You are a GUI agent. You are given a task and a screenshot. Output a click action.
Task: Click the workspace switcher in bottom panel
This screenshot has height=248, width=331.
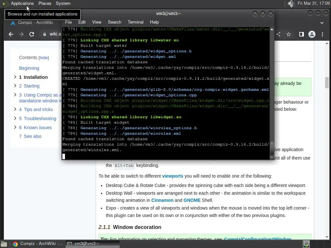(x=306, y=244)
